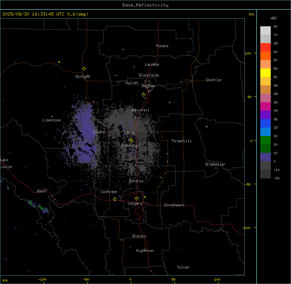Screen dimensions: 291x284
Task: Select the slate blue 0–10 dBZ swatch
Action: (x=265, y=157)
